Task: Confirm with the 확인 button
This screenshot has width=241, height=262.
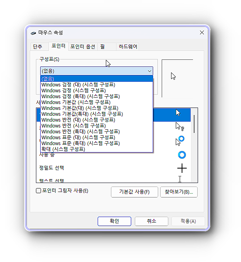Action: tap(114, 221)
